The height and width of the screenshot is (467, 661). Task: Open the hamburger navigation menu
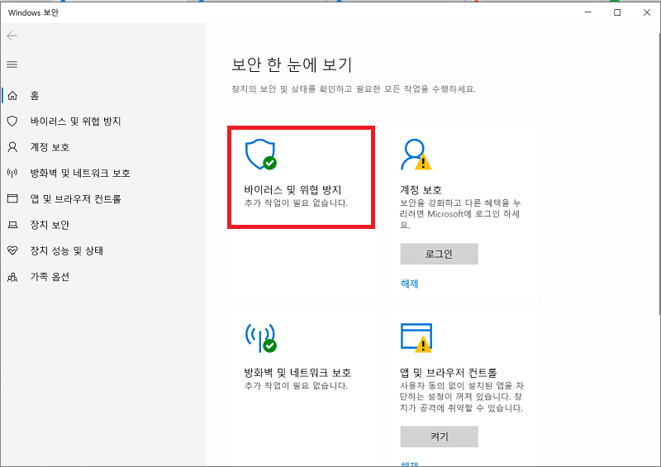(12, 64)
